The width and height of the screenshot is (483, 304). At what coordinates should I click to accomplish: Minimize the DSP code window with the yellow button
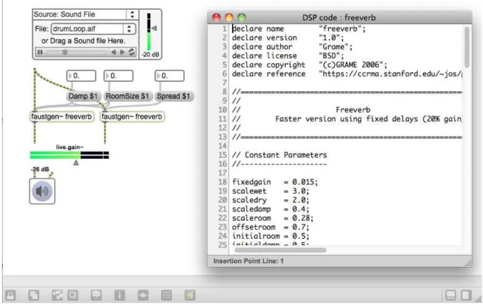click(x=229, y=18)
